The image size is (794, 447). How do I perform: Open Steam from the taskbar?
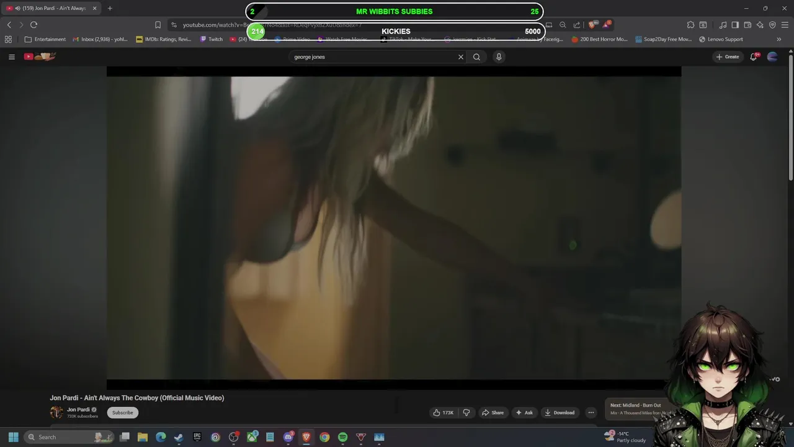(179, 437)
